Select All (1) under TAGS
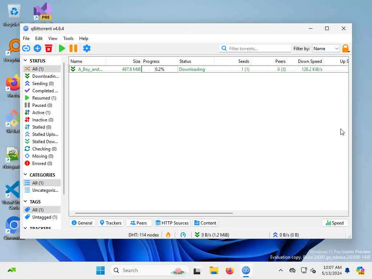 tap(42, 210)
